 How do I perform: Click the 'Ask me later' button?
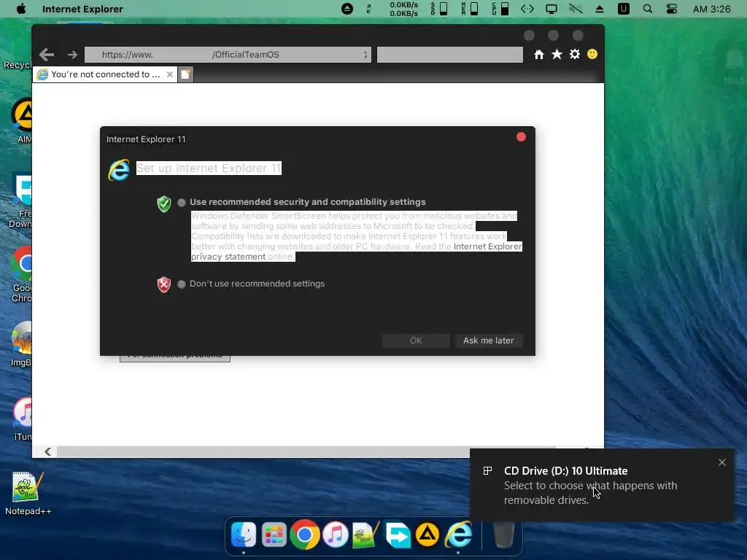pyautogui.click(x=488, y=341)
